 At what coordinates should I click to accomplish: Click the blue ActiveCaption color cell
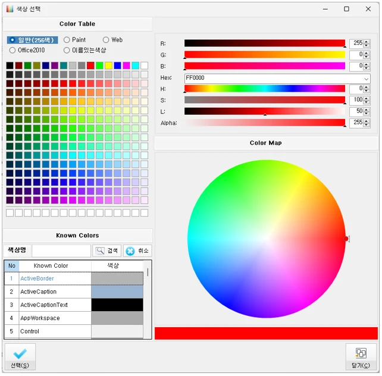[x=117, y=292]
